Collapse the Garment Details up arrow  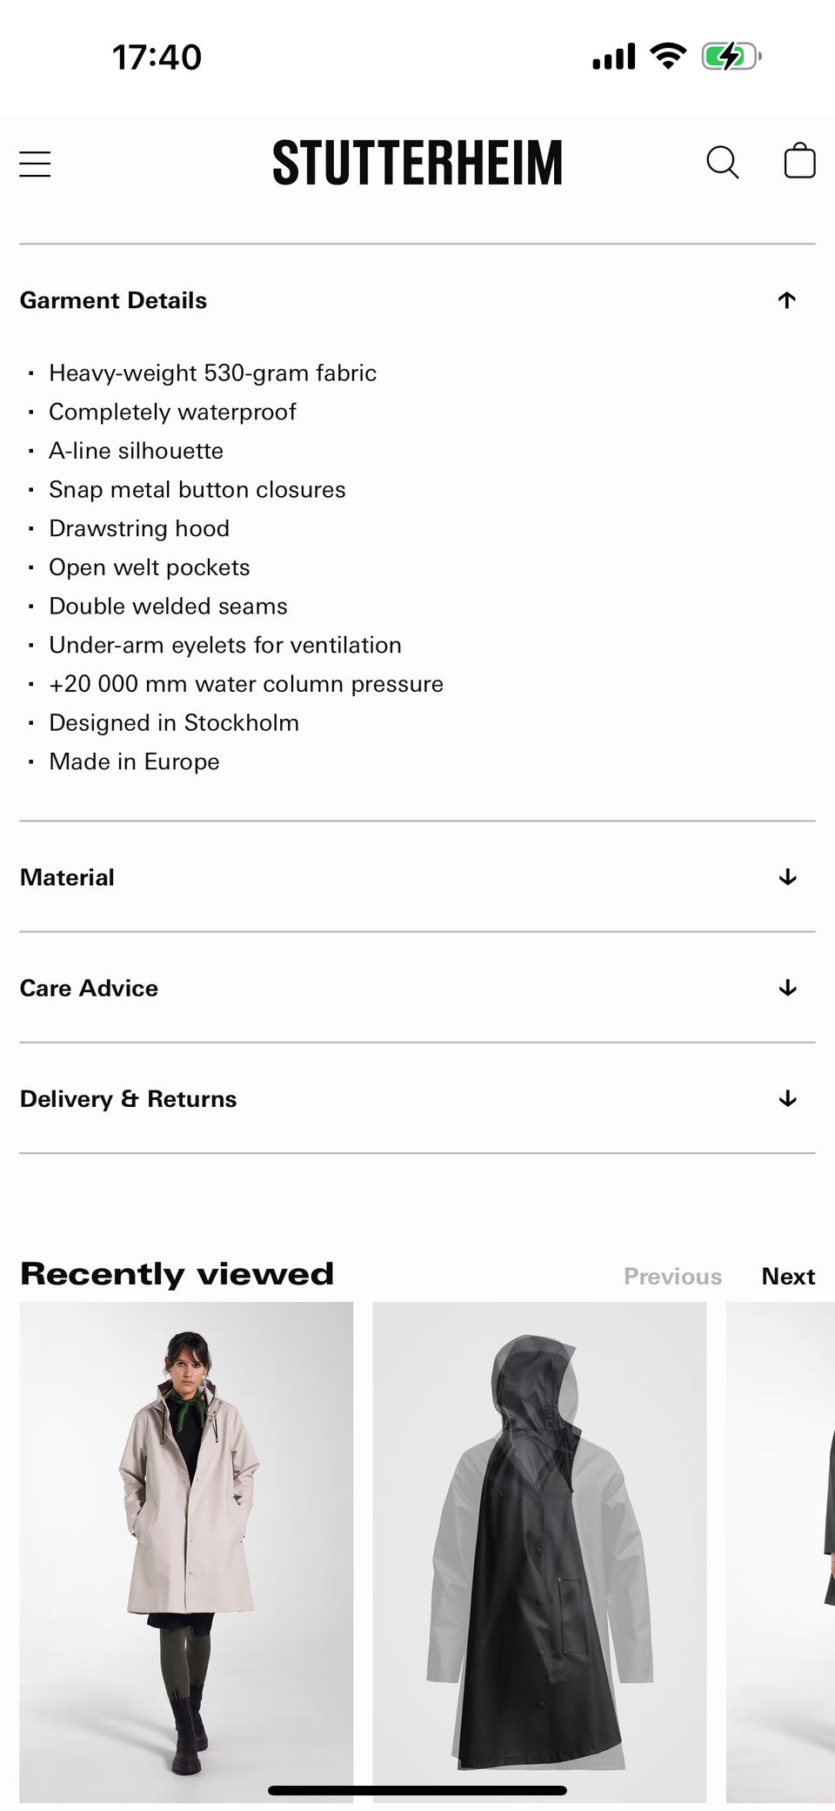point(787,300)
